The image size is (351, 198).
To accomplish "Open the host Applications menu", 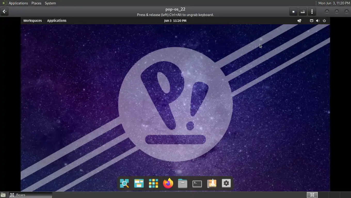I will pos(18,3).
